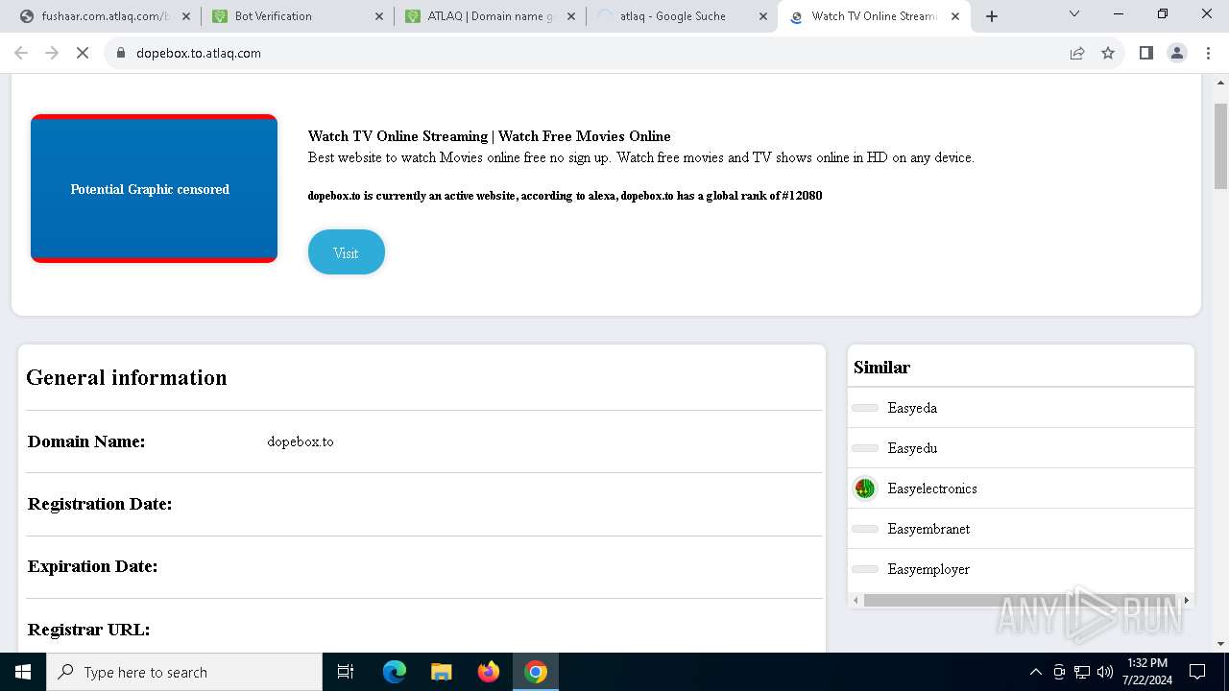The image size is (1229, 691).
Task: Open the volume control in the tray
Action: [1105, 672]
